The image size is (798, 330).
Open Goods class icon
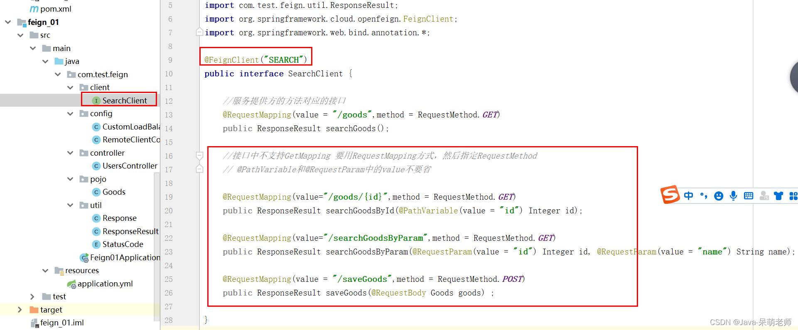96,192
